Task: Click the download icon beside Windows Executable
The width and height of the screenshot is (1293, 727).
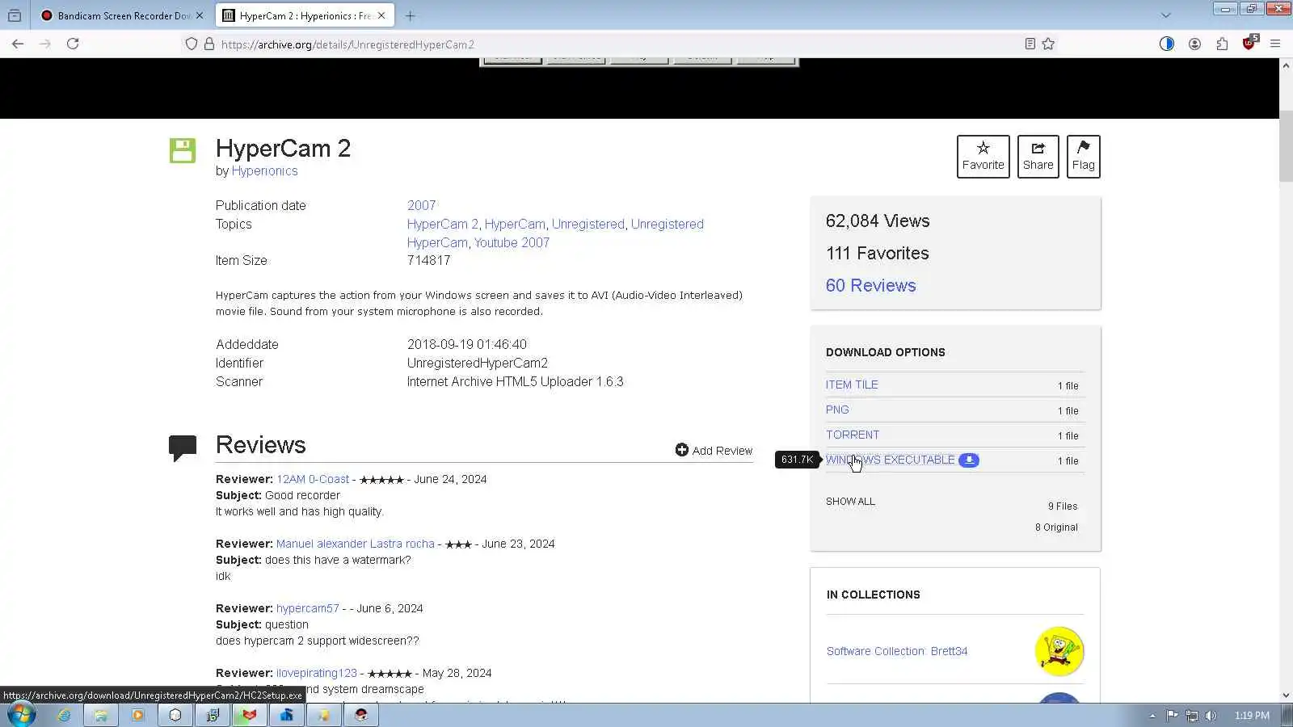Action: point(969,460)
